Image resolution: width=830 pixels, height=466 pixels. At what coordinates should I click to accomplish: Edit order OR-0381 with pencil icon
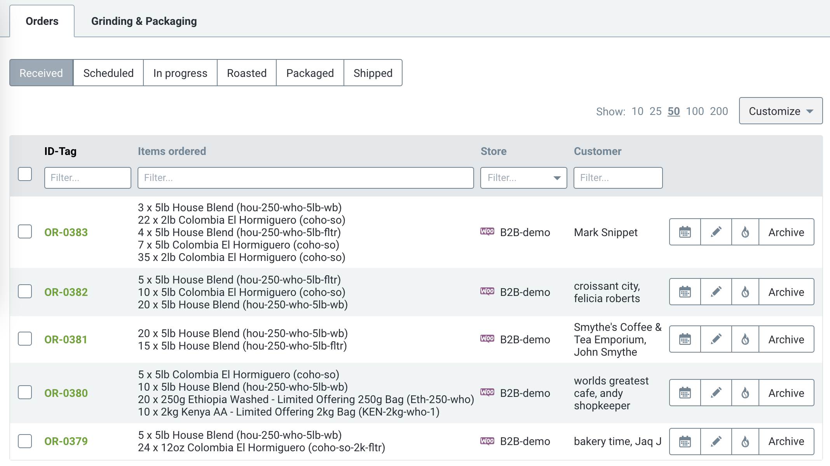(x=716, y=339)
